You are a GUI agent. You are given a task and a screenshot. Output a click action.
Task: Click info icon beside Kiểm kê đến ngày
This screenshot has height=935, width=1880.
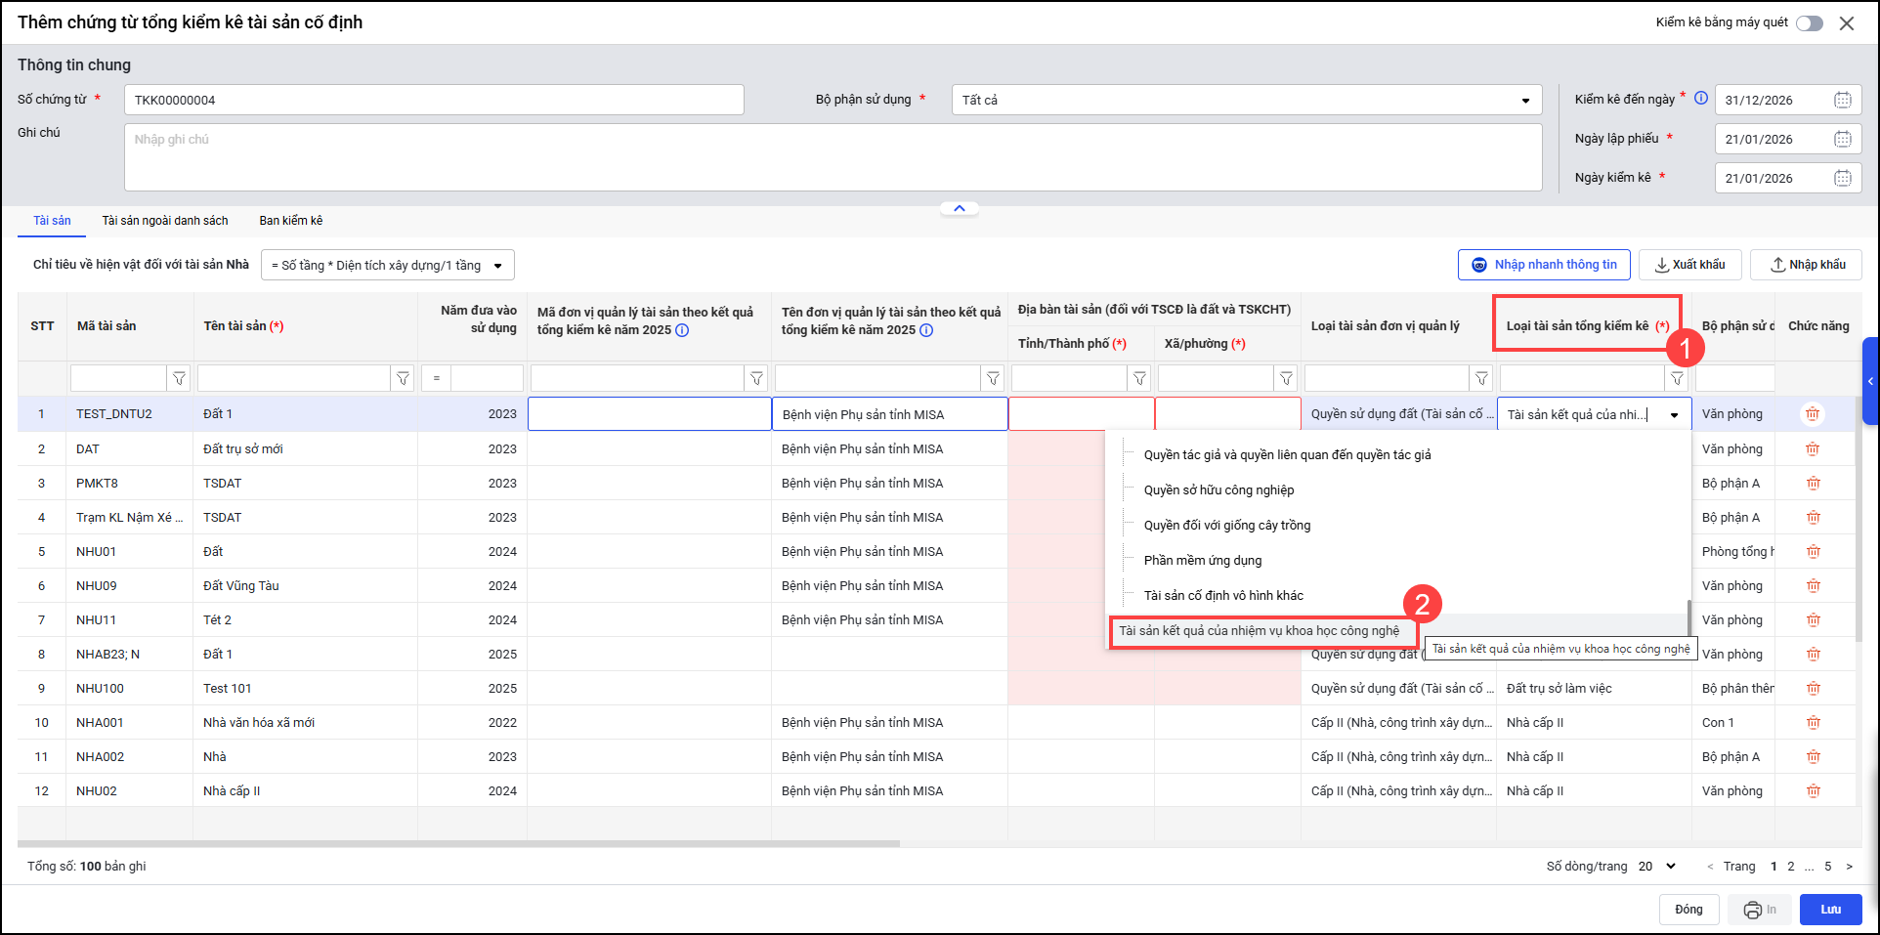coord(1701,98)
